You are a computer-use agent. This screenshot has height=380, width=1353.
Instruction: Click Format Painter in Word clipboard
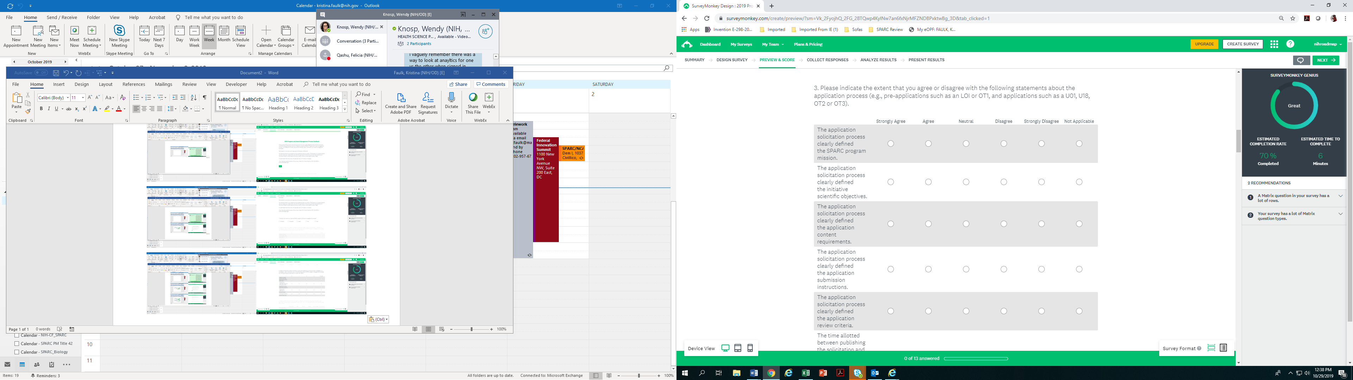tap(28, 111)
